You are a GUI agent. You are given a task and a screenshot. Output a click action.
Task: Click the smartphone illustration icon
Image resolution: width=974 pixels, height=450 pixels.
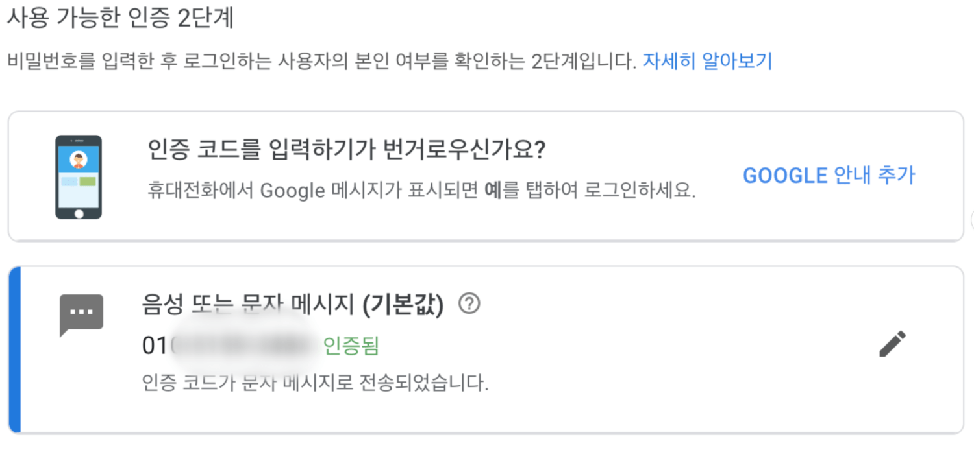pyautogui.click(x=79, y=177)
